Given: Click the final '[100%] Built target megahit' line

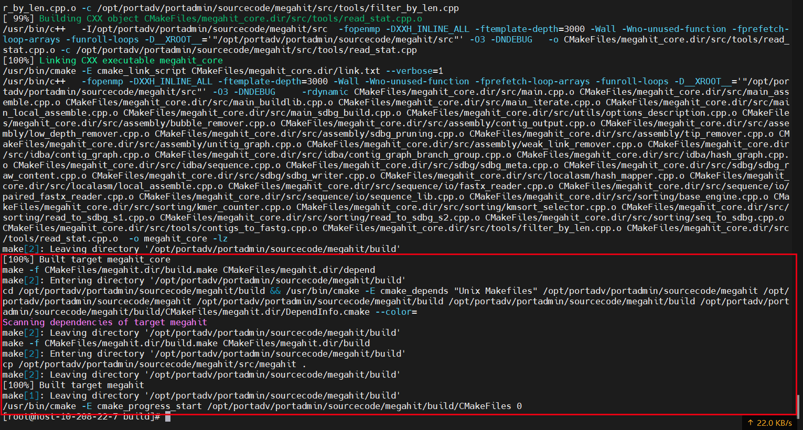Looking at the screenshot, I should pos(73,385).
